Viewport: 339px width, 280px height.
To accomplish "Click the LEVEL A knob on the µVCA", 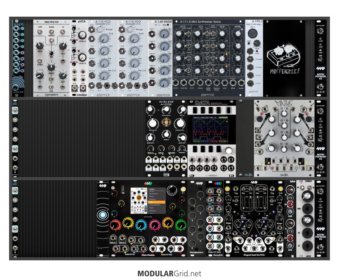I will pyautogui.click(x=82, y=36).
